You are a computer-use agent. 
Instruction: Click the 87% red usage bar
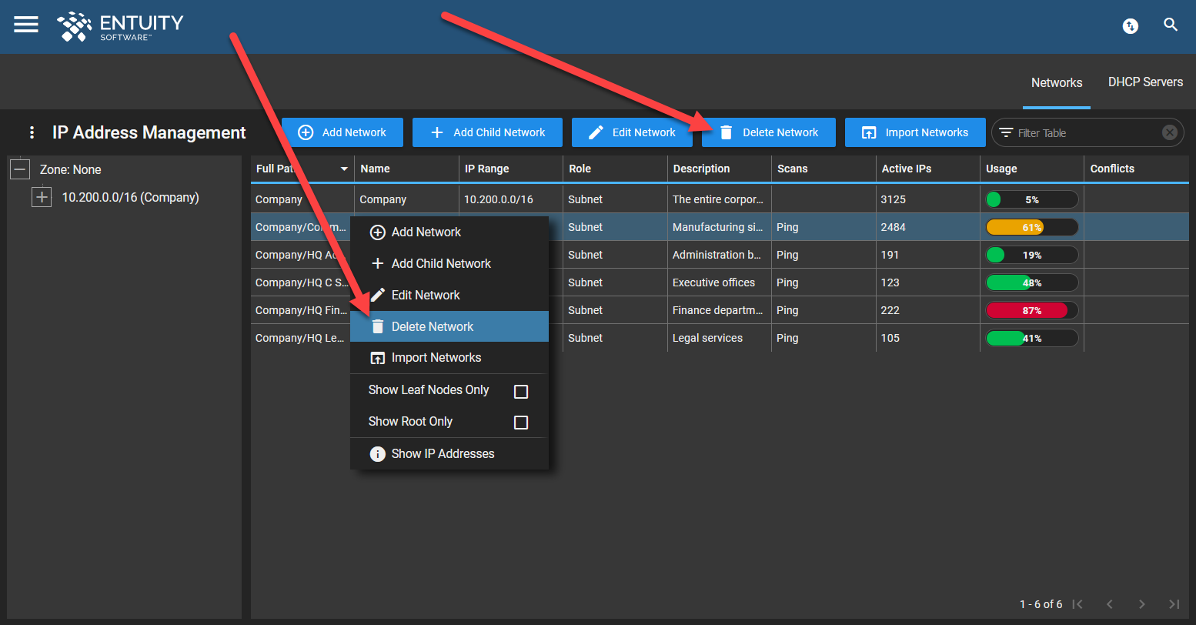tap(1032, 310)
